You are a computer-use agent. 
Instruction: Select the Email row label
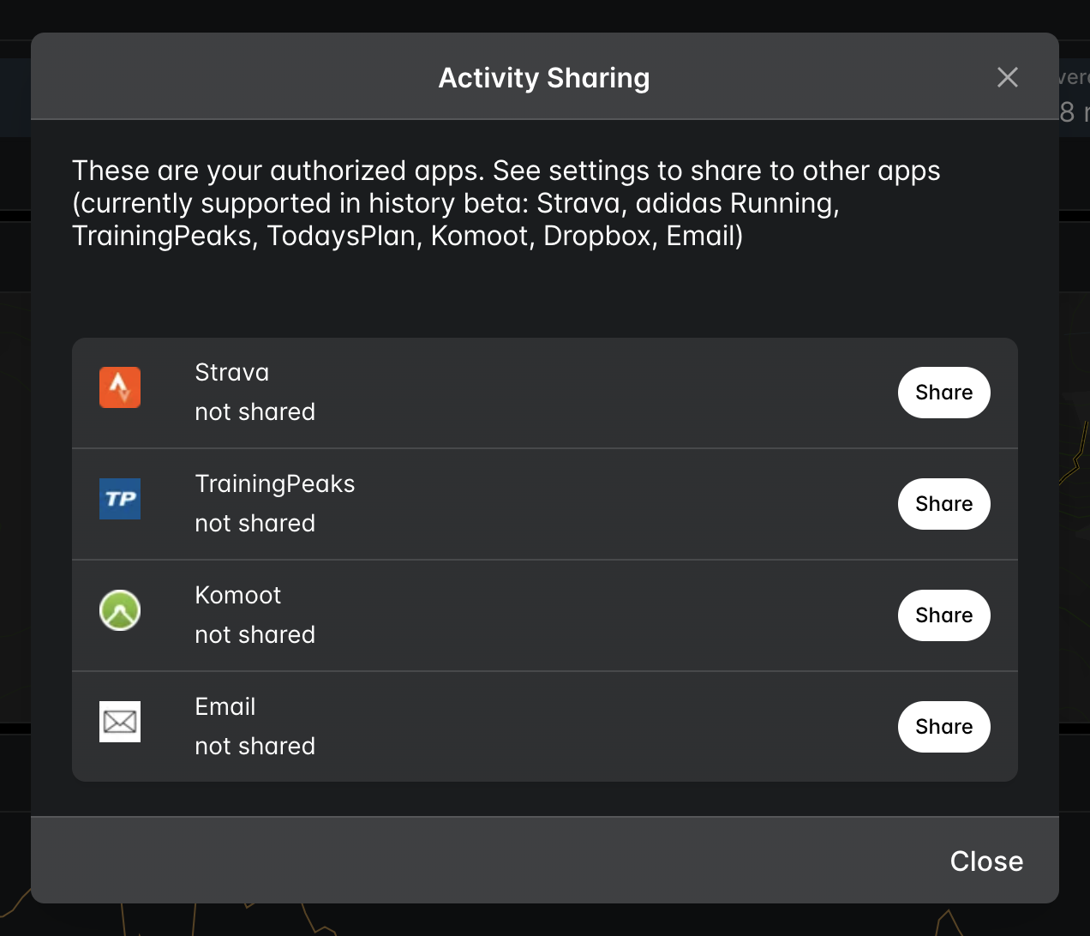pos(225,707)
